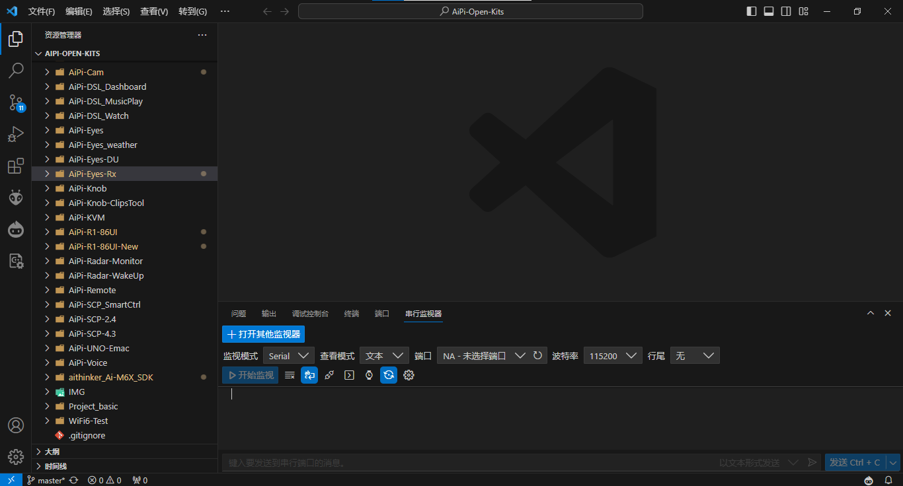
Task: Click the terminal mode icon in monitor toolbar
Action: pyautogui.click(x=349, y=375)
